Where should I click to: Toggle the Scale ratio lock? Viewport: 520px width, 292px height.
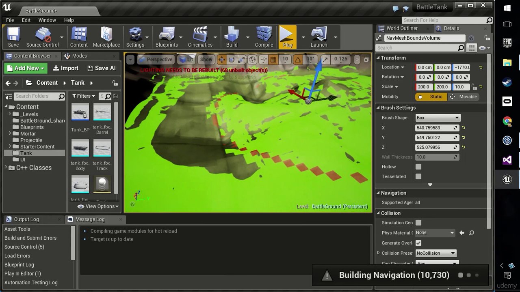(x=474, y=87)
